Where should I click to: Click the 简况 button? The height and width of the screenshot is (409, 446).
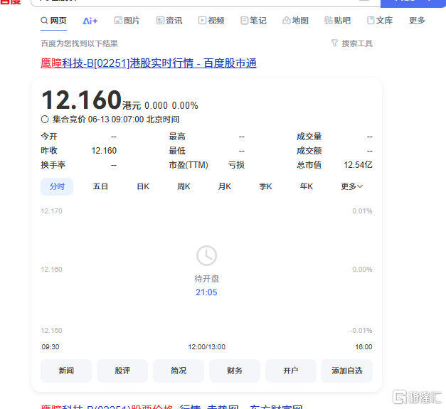tap(179, 371)
